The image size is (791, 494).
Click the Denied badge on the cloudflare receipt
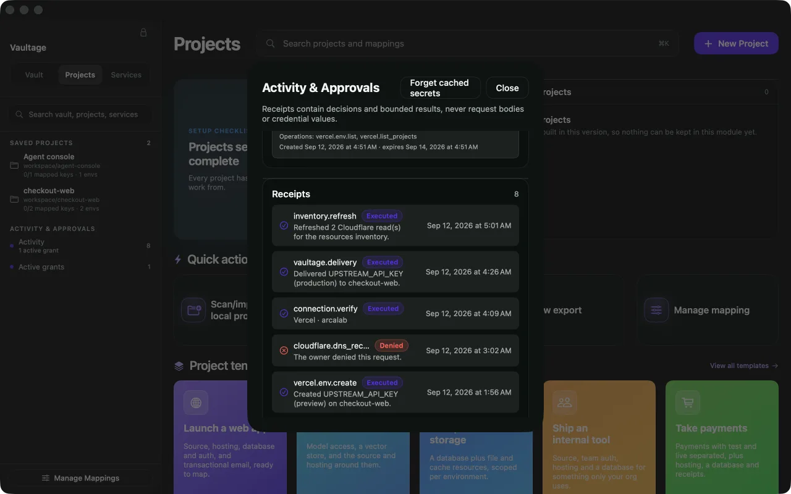click(x=391, y=346)
